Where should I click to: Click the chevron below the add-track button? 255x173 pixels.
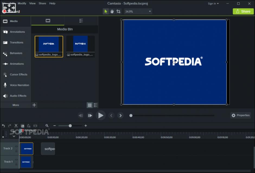coord(14,136)
